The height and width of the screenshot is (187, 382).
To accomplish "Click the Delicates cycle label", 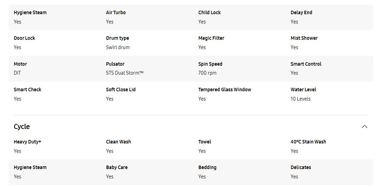I will coord(300,167).
